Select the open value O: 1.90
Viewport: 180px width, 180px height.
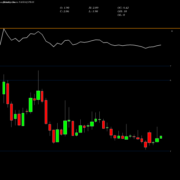click(x=64, y=8)
